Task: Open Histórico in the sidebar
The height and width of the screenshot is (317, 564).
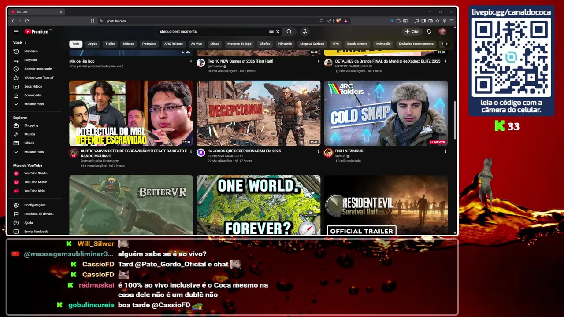Action: pyautogui.click(x=31, y=52)
